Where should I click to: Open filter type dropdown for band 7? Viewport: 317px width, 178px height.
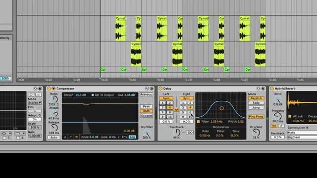6,133
